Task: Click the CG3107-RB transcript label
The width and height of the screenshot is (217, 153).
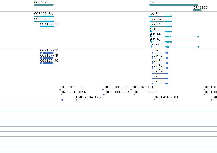Action: tap(43, 19)
